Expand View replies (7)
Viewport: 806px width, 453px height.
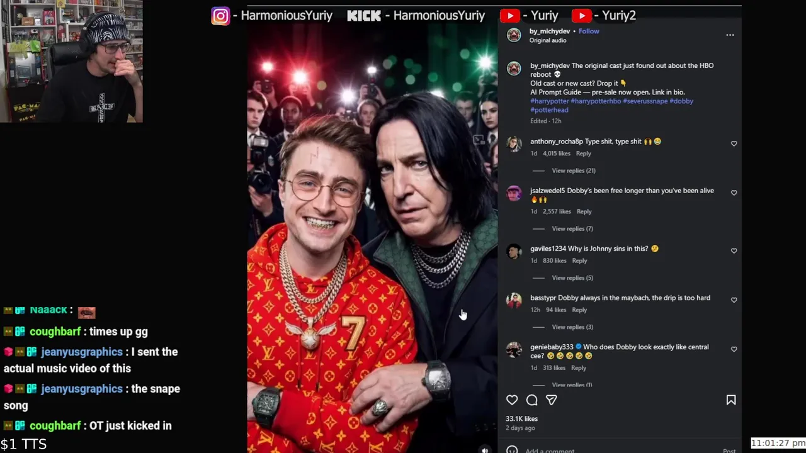[x=572, y=228]
